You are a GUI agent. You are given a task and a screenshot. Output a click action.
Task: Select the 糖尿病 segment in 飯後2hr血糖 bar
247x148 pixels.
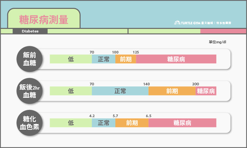tap(206, 91)
